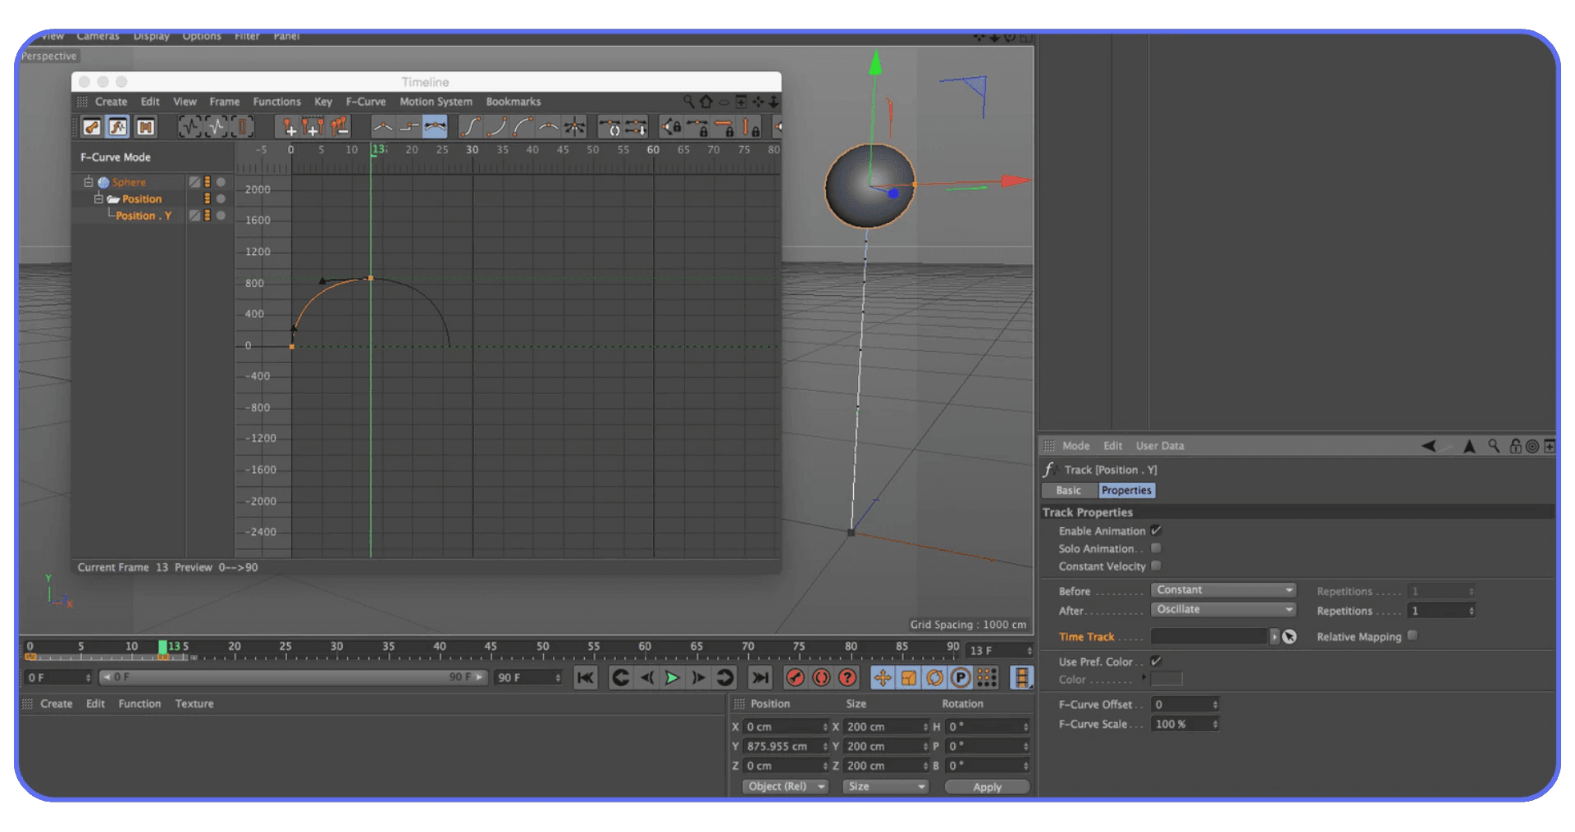
Task: Open the search magnifier in the Timeline toolbar
Action: tap(688, 102)
